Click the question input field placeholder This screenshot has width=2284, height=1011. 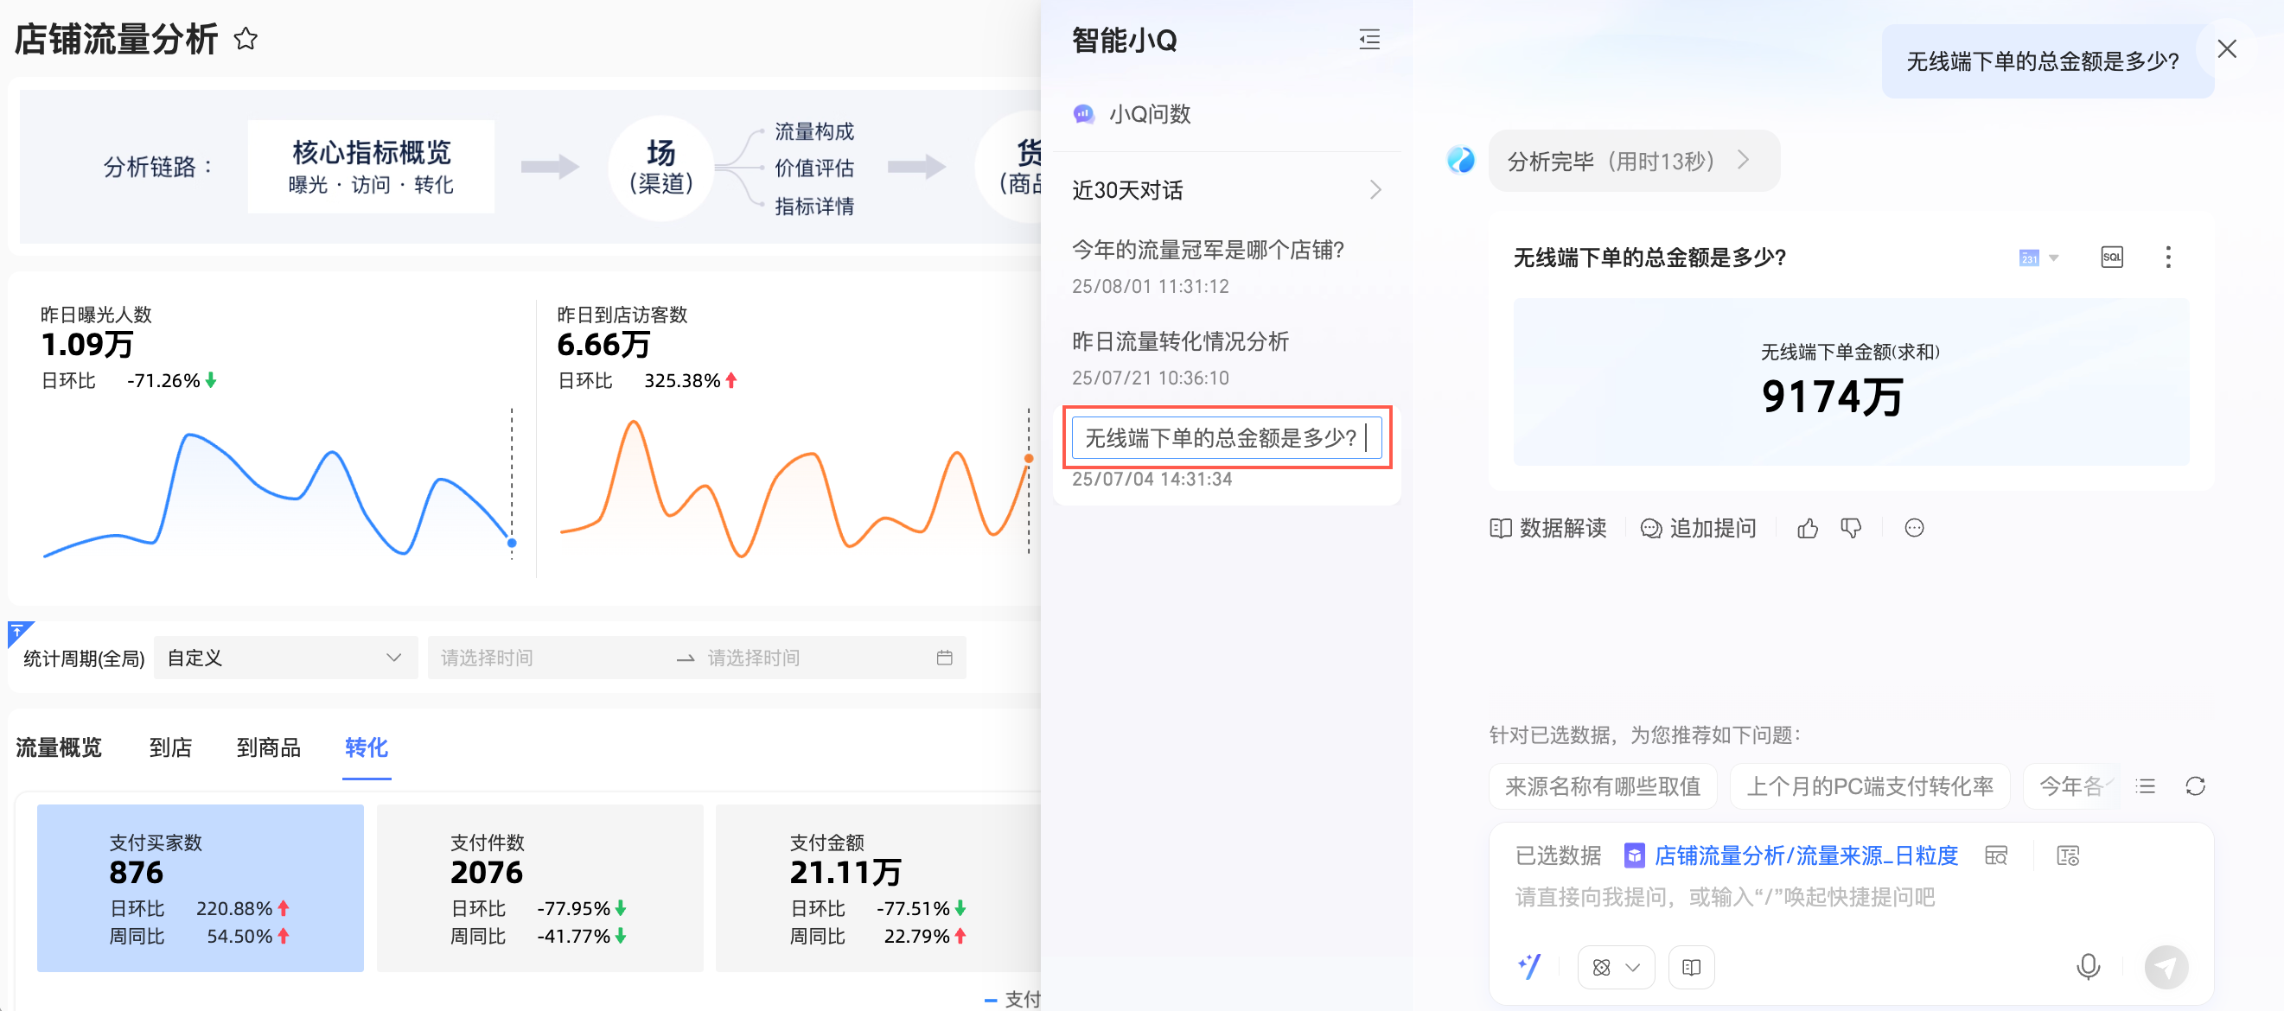click(1725, 898)
